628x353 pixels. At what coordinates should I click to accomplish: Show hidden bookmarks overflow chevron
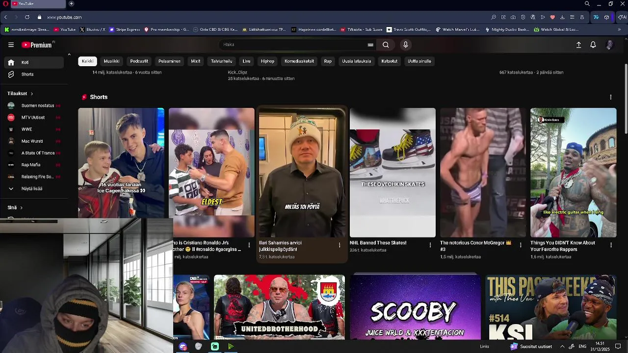(619, 29)
